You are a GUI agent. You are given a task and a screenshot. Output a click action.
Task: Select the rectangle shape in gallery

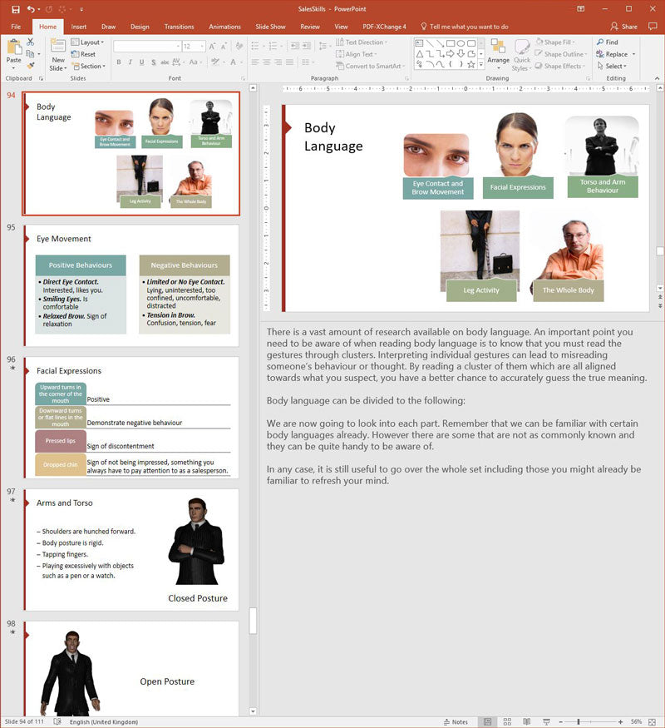point(451,43)
